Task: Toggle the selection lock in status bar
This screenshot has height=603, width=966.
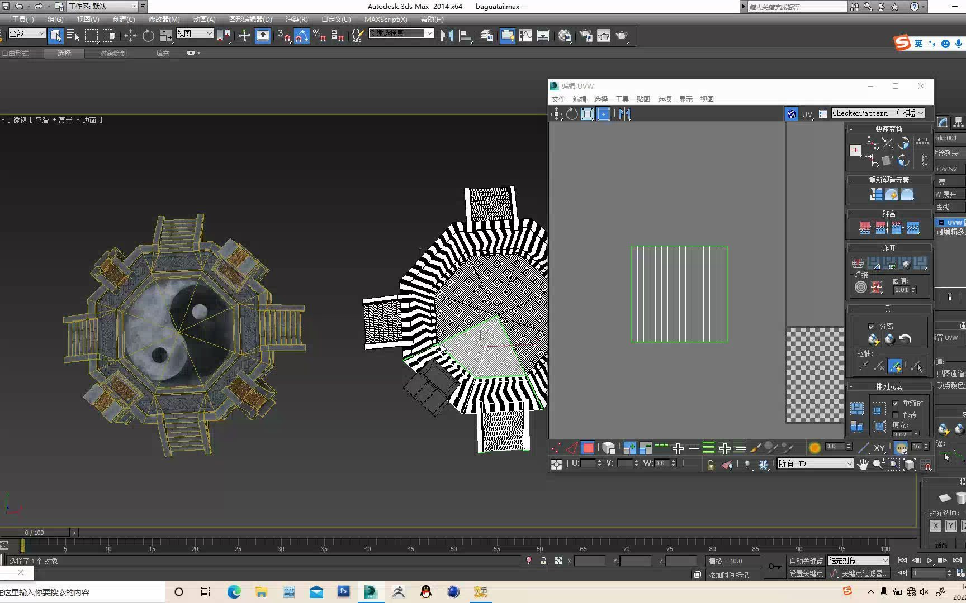Action: pos(543,561)
